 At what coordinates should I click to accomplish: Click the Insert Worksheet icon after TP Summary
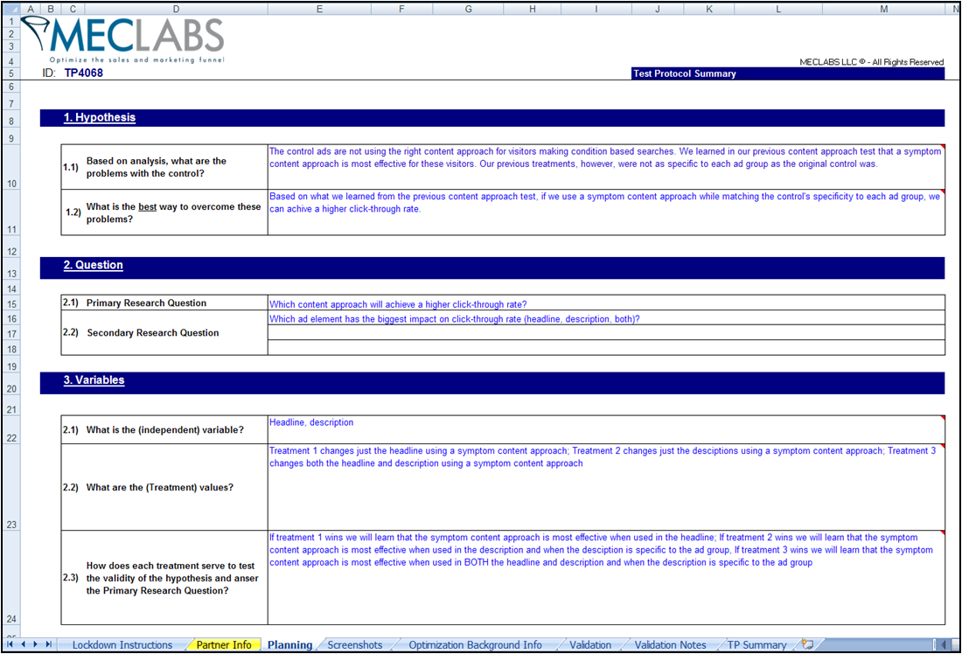pyautogui.click(x=807, y=644)
